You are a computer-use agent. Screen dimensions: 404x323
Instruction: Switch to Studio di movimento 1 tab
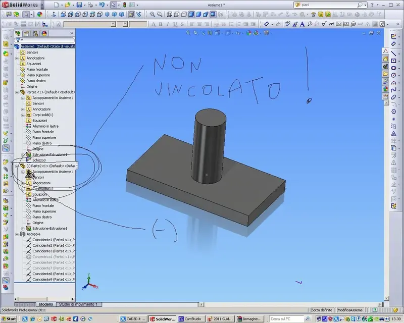click(79, 304)
